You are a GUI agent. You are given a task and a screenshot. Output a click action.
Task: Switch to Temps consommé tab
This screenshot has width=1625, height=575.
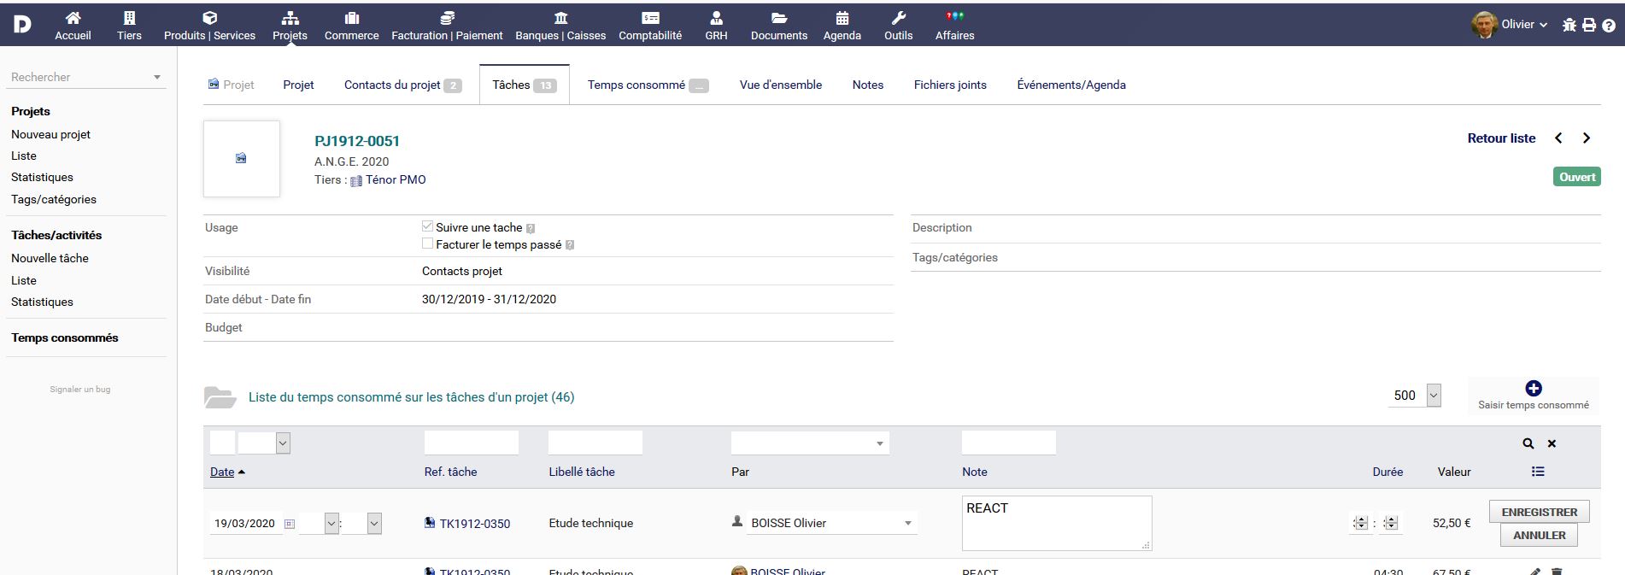tap(648, 85)
